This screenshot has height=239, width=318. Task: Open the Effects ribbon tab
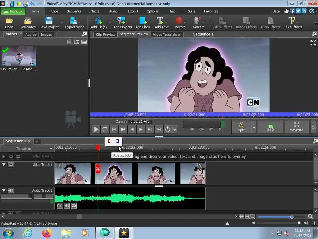[x=94, y=11]
